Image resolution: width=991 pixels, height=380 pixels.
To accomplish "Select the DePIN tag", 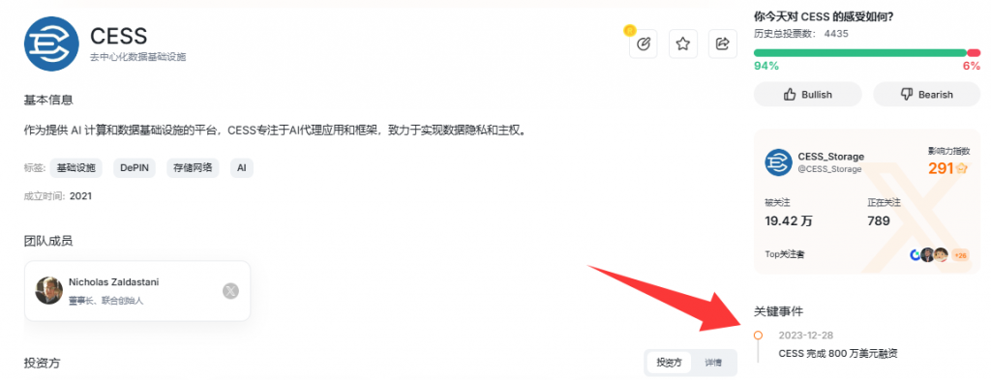I will coord(135,168).
